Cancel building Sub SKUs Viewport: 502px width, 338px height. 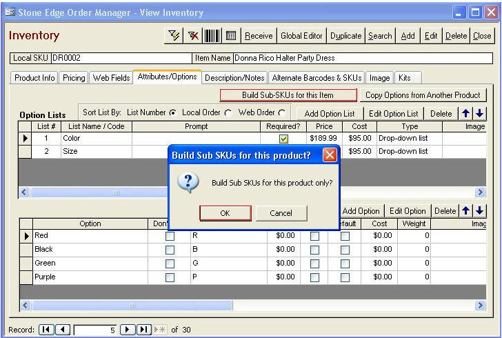point(281,213)
